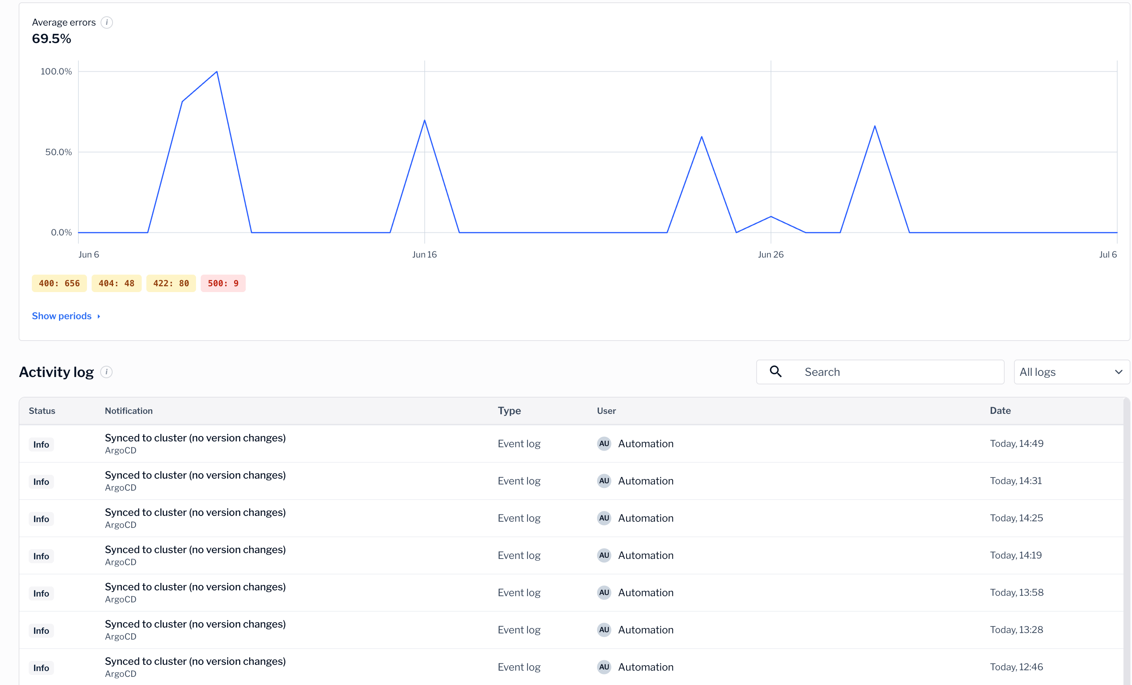This screenshot has width=1132, height=685.
Task: Click the AU avatar in the 14:25 row
Action: point(604,518)
